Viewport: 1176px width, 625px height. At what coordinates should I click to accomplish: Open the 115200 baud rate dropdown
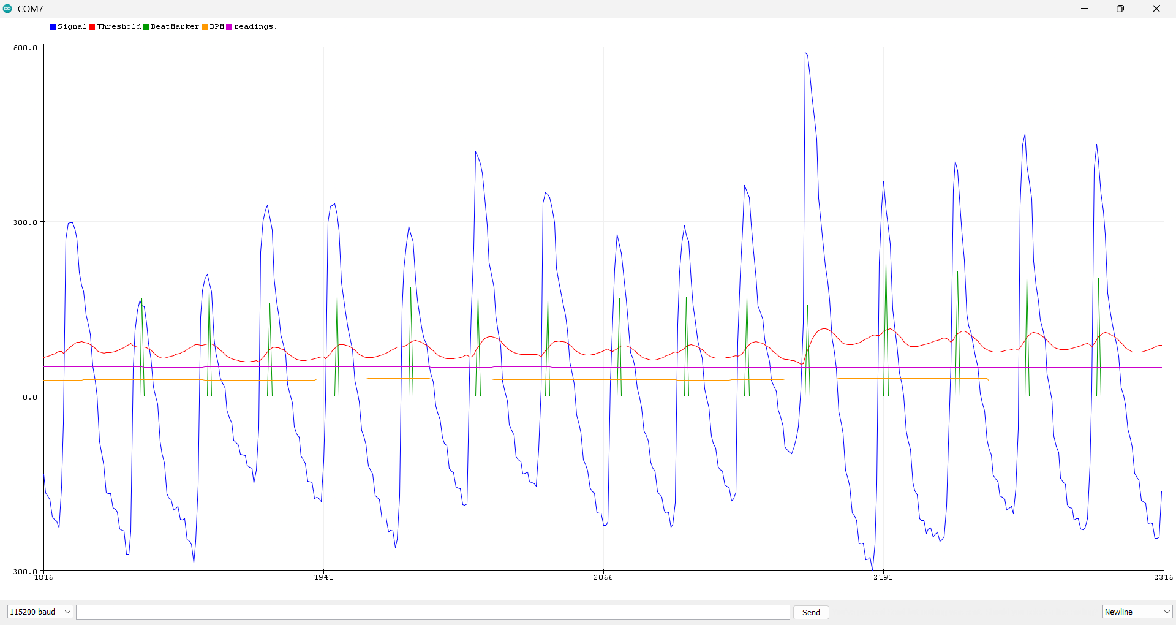tap(40, 612)
